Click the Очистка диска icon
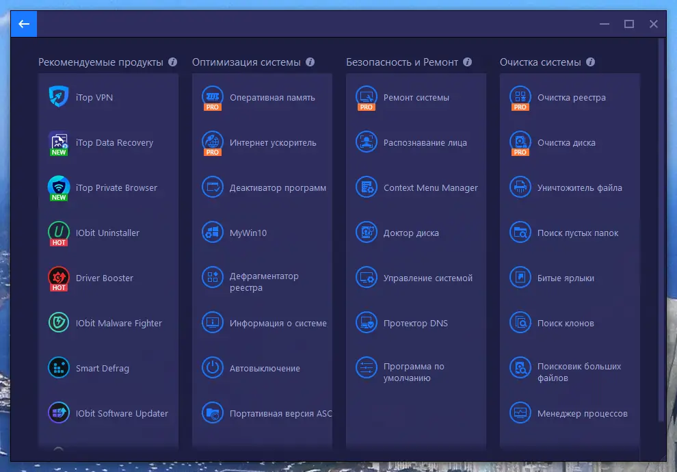Viewport: 677px width, 472px height. tap(520, 143)
